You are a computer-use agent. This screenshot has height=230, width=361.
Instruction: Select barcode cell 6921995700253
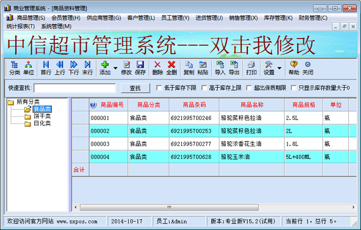pyautogui.click(x=194, y=131)
